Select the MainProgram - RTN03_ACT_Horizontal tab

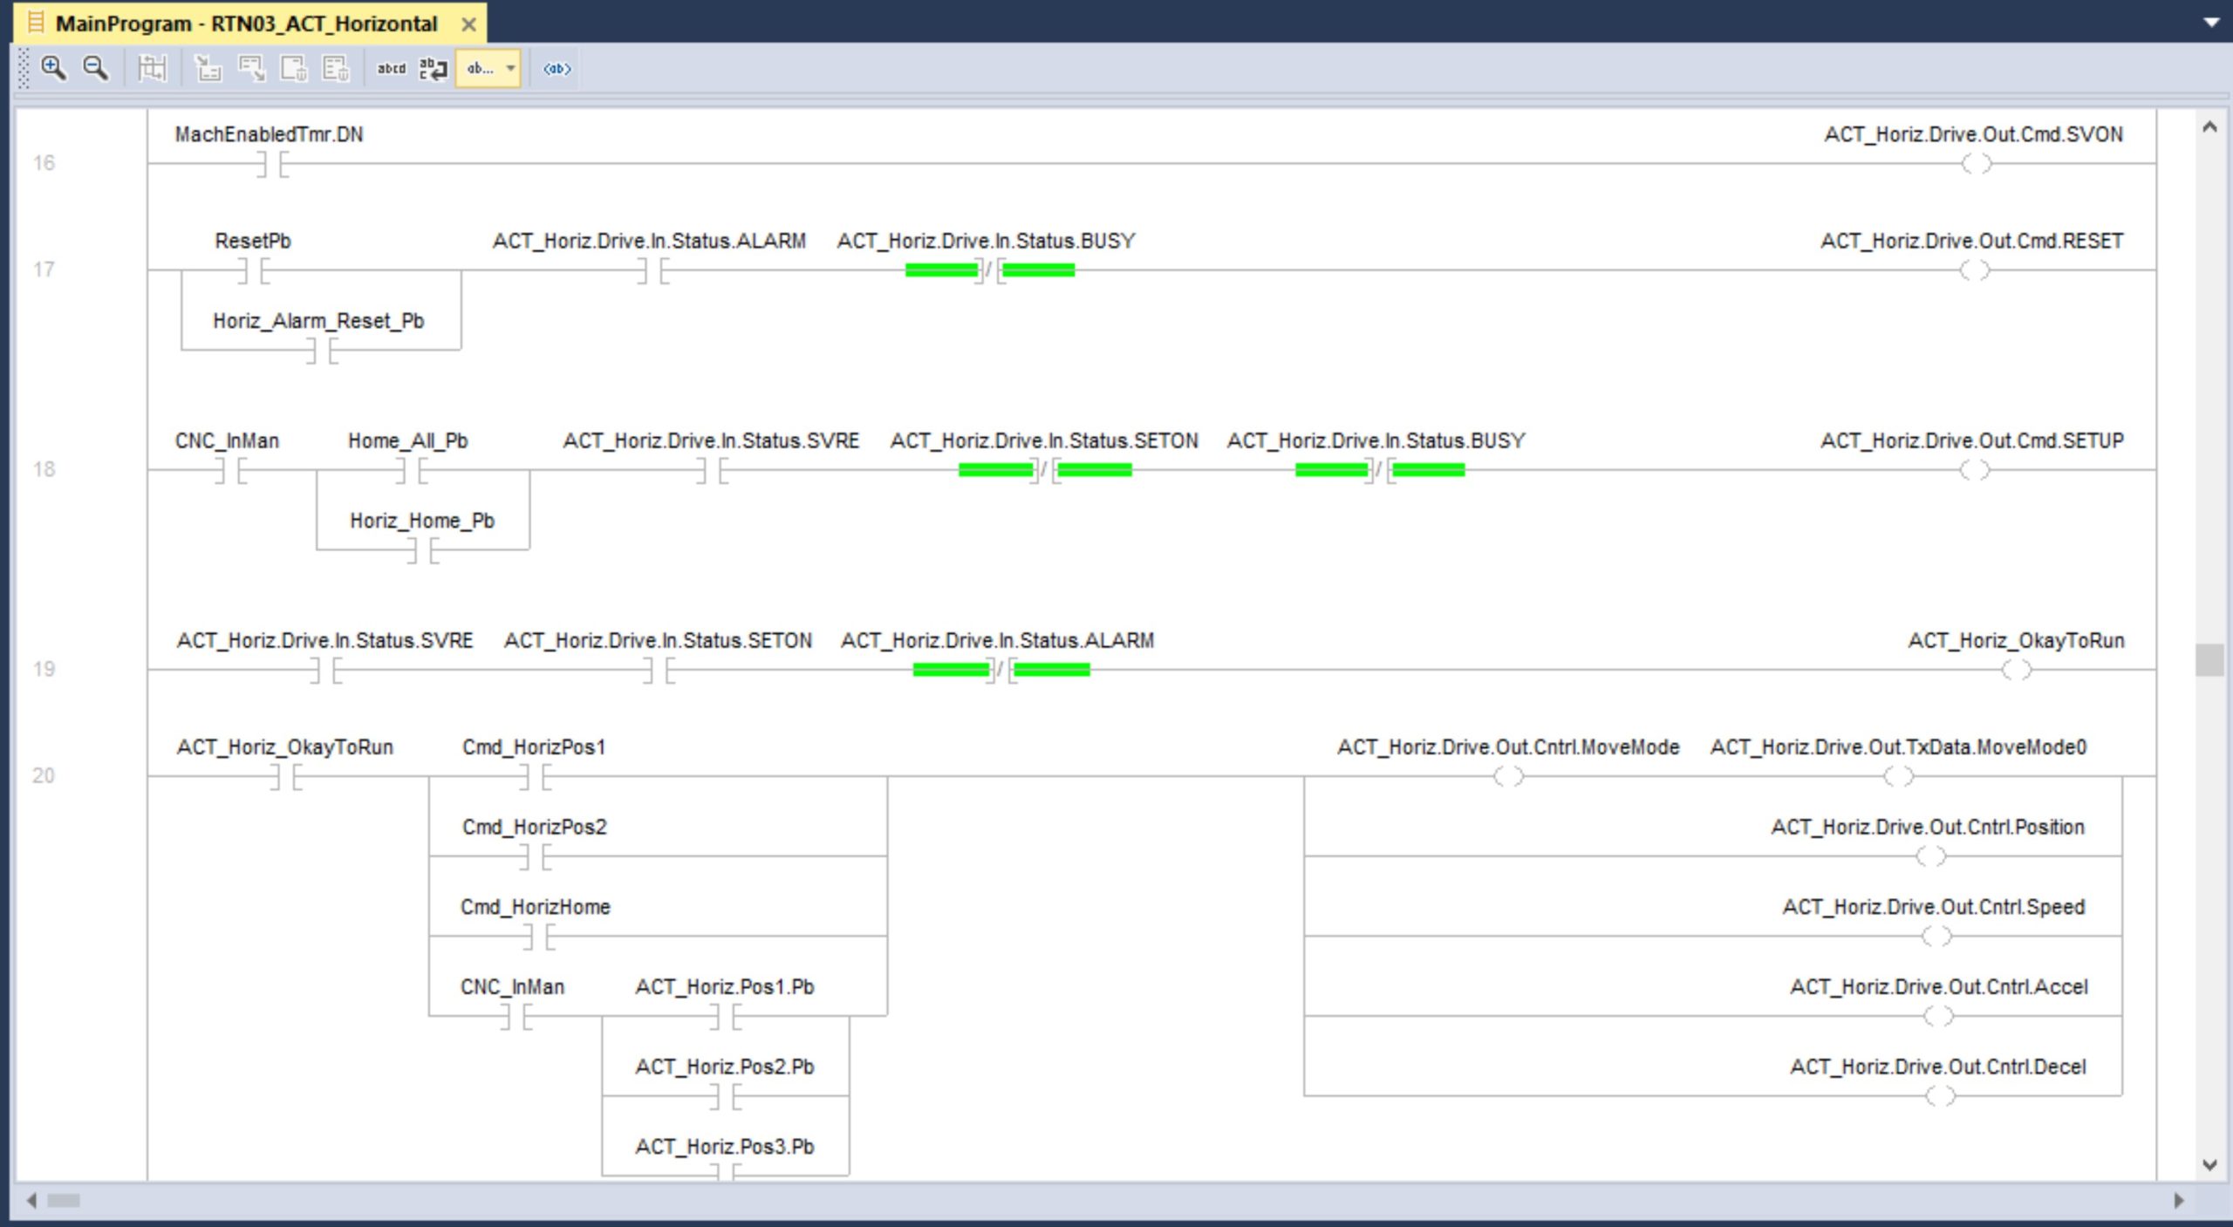(246, 24)
